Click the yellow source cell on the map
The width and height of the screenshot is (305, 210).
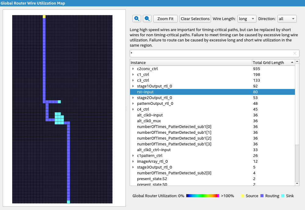click(x=44, y=16)
